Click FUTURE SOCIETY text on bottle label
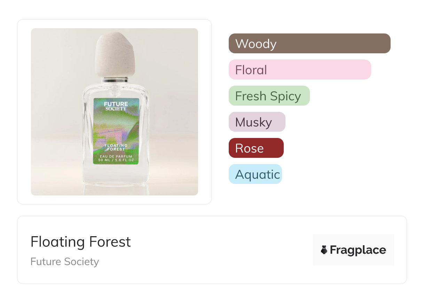 click(x=116, y=106)
